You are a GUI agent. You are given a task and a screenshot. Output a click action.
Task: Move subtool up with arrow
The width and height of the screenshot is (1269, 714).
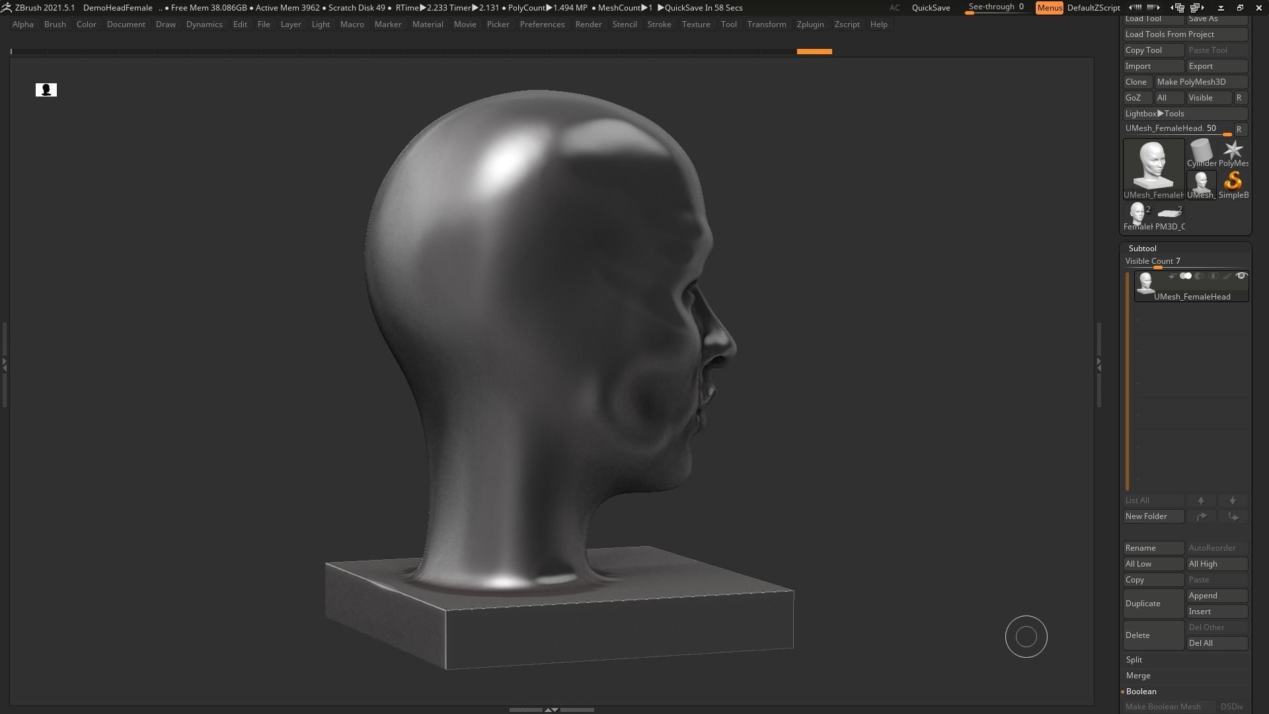tap(1201, 500)
